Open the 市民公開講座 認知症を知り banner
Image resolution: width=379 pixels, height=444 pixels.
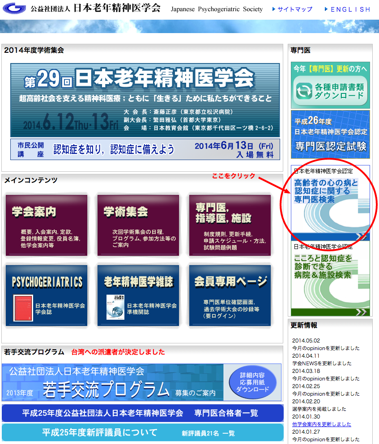tap(145, 149)
